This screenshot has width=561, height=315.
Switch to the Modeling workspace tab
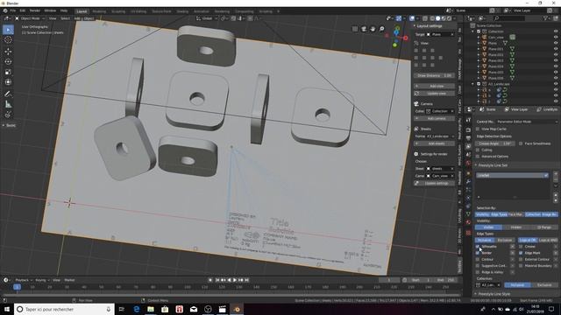click(x=99, y=11)
